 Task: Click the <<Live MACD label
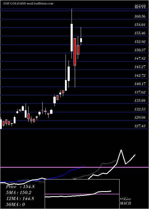tap(125, 201)
